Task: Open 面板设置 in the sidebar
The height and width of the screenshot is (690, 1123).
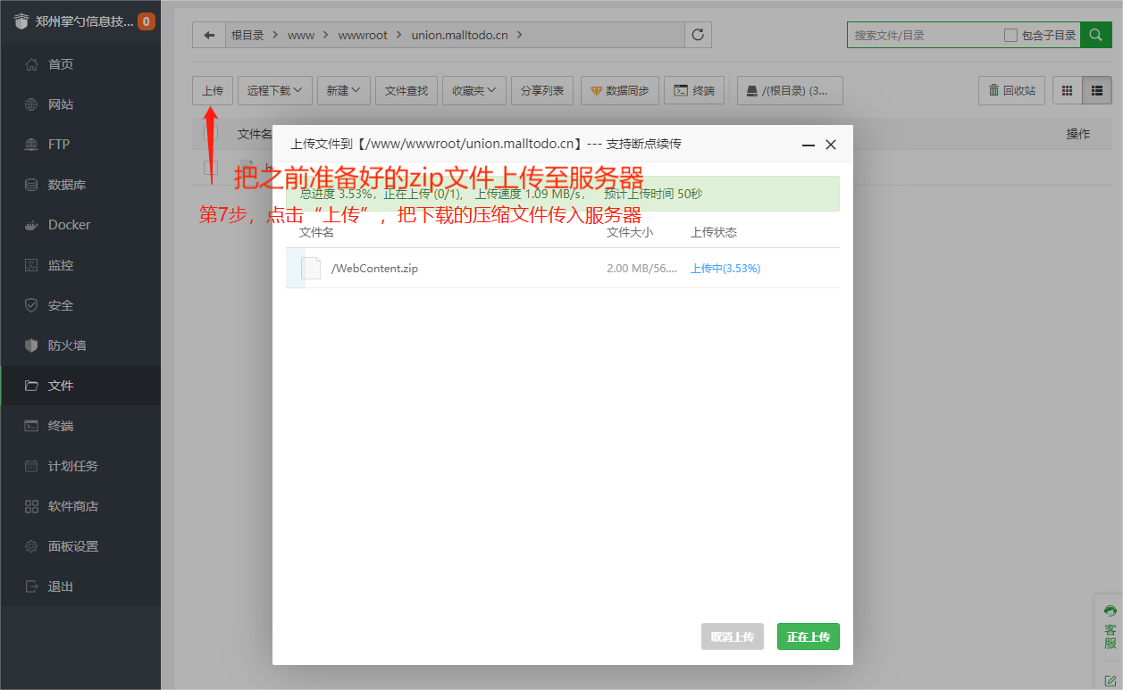Action: [x=80, y=546]
